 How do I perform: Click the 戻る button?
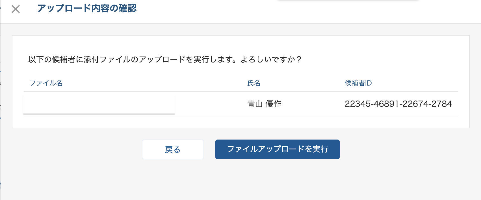[173, 149]
